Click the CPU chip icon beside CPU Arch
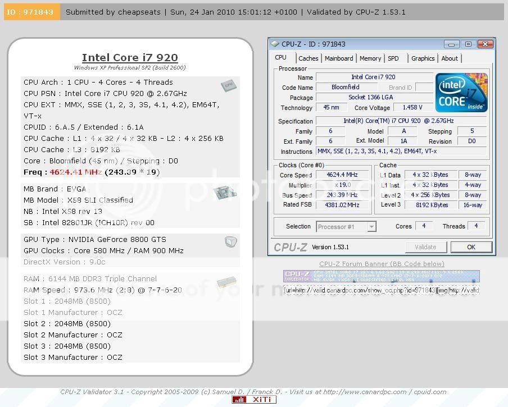508x407 pixels. pos(229,86)
